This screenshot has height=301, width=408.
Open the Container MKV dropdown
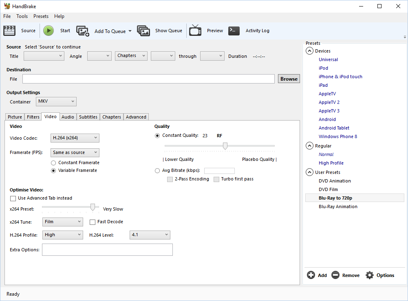click(x=56, y=101)
